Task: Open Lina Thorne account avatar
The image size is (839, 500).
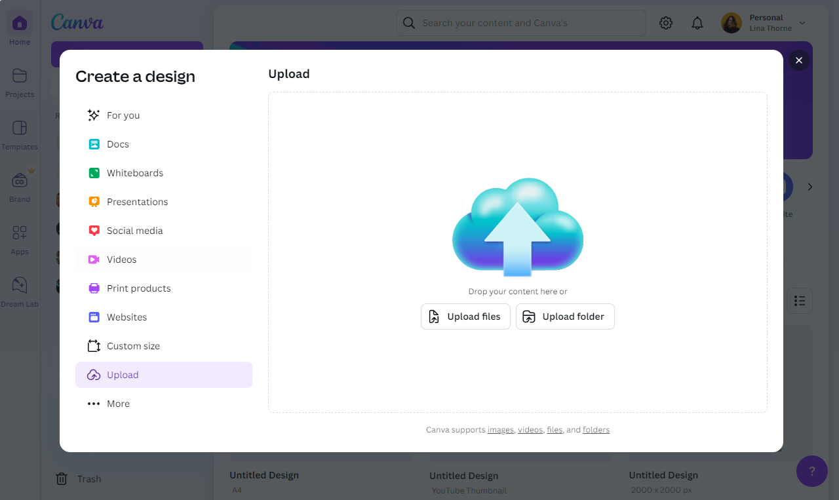Action: pos(732,23)
